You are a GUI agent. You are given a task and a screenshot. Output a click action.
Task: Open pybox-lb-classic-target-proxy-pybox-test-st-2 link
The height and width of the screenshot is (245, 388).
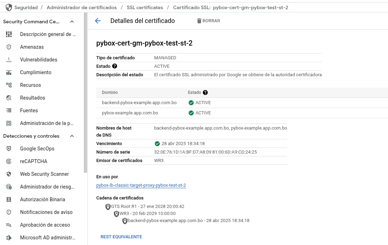(x=141, y=185)
